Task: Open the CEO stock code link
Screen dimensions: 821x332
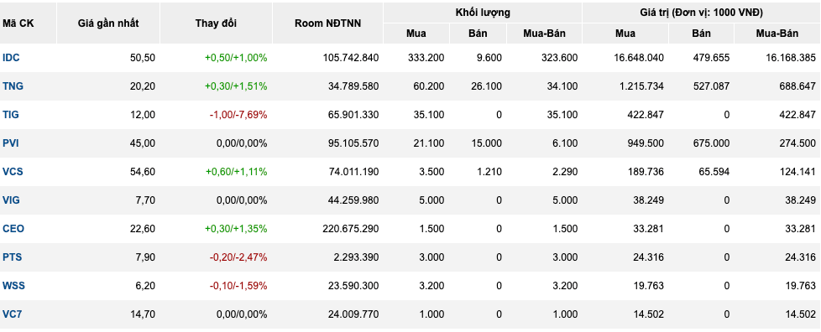Action: click(x=13, y=229)
